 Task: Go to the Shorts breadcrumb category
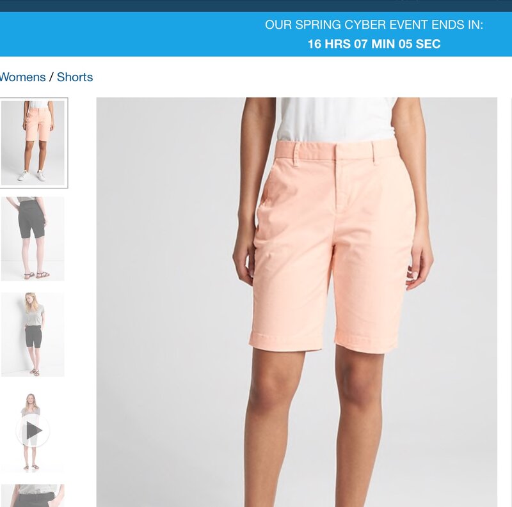(x=75, y=77)
